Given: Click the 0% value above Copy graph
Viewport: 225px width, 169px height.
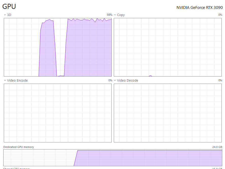Looking at the screenshot, I should coord(220,15).
